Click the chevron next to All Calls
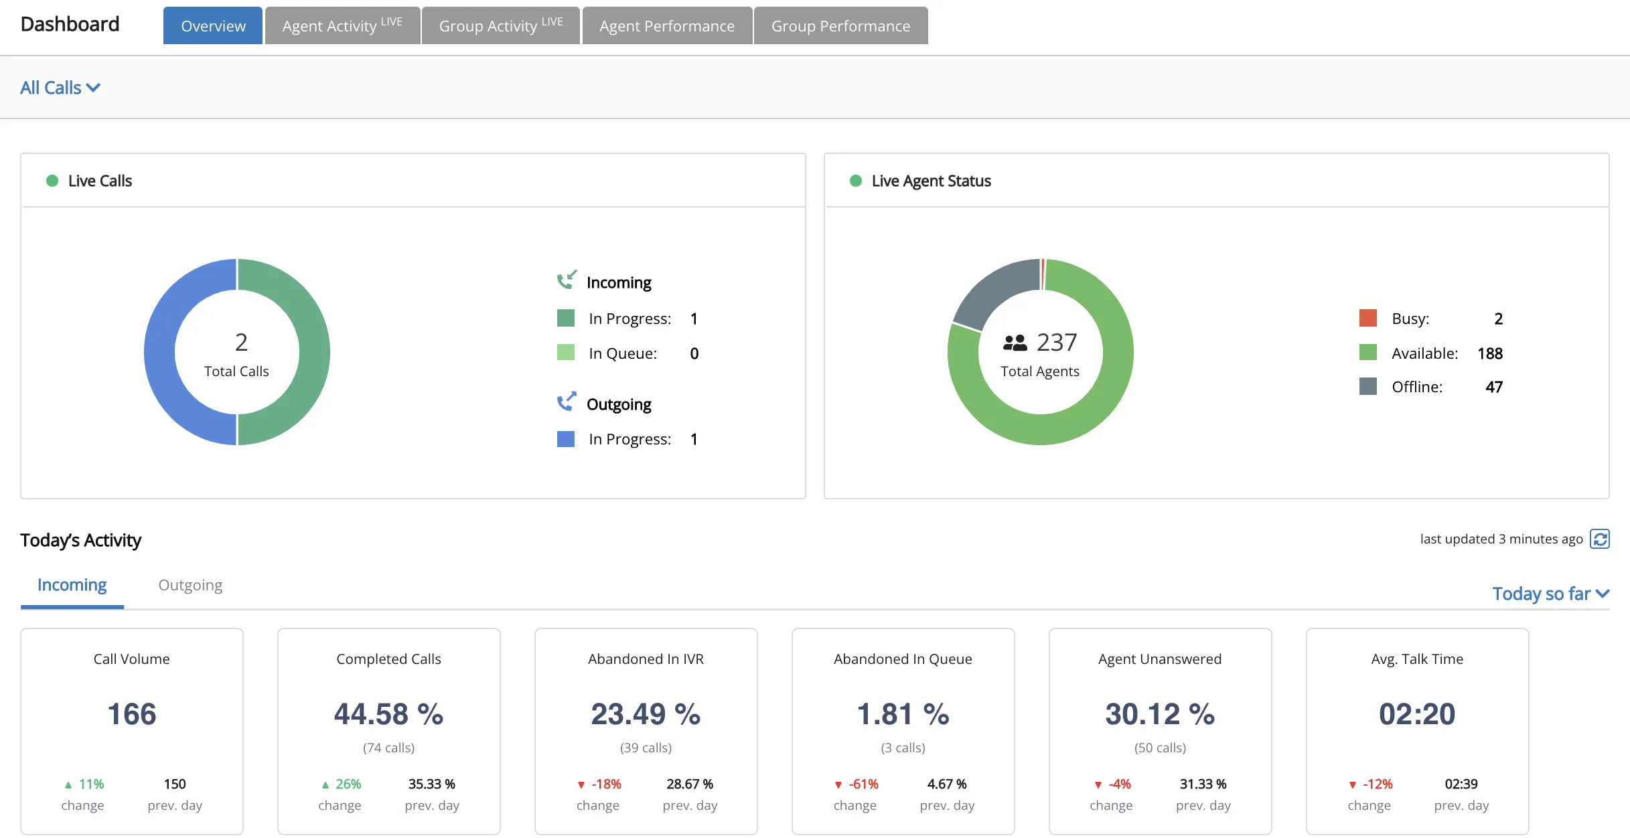 [94, 88]
